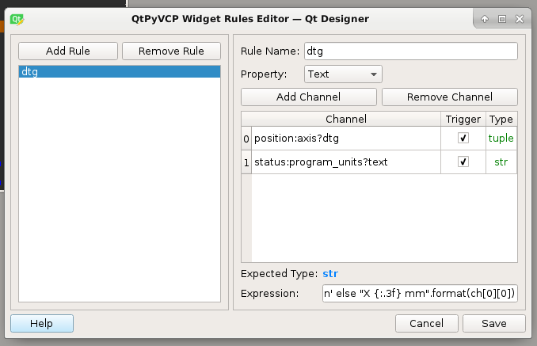Click the Type column header
The height and width of the screenshot is (346, 537).
501,119
